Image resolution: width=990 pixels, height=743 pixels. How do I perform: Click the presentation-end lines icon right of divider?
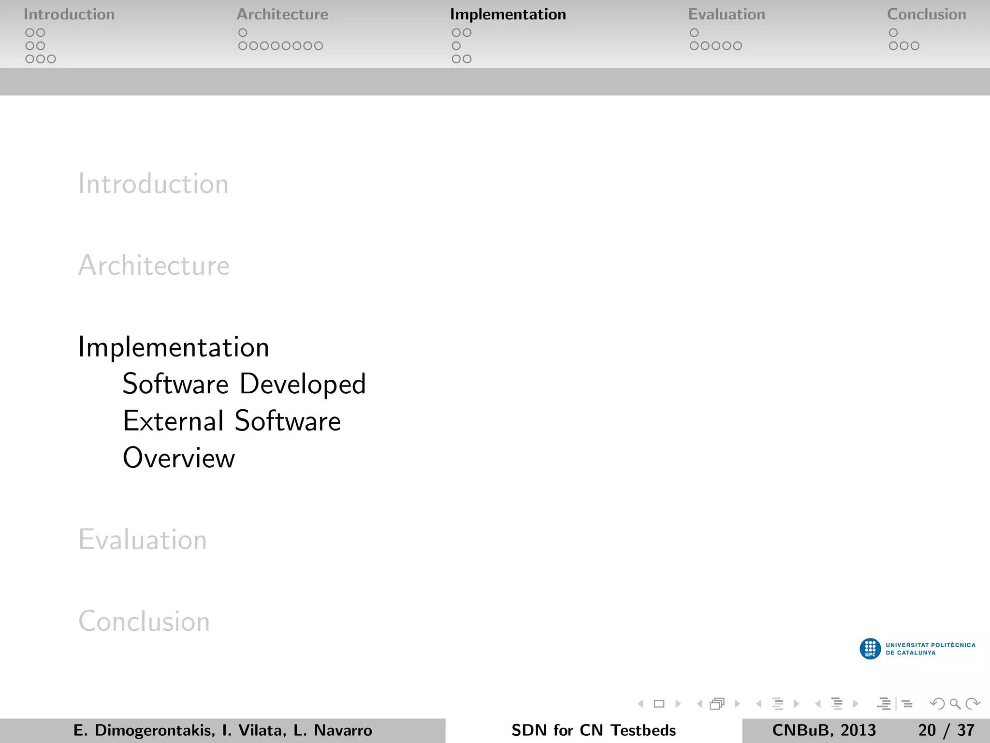907,704
